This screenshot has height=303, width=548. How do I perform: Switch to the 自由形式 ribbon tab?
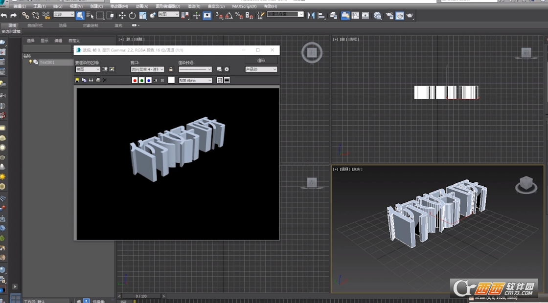coord(35,25)
